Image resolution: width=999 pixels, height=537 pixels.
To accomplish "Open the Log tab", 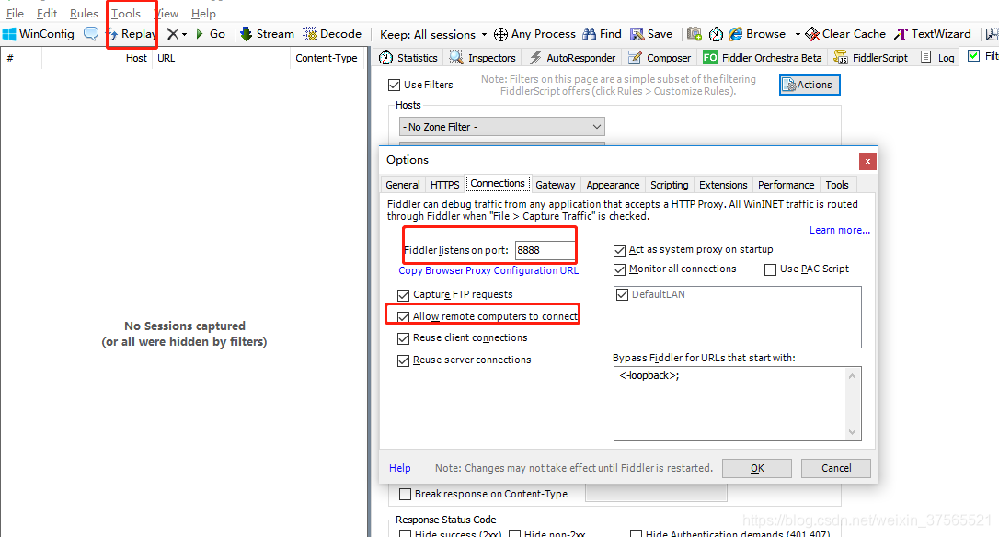I will point(938,57).
